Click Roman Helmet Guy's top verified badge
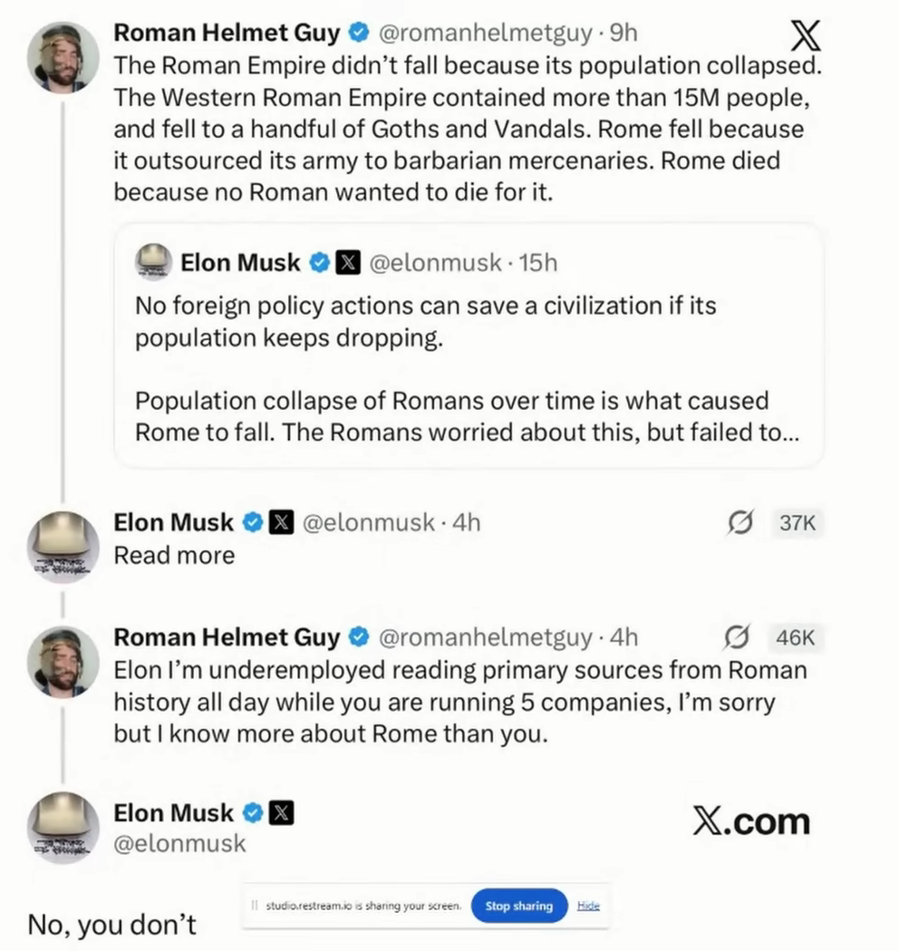This screenshot has height=951, width=899. [x=359, y=34]
